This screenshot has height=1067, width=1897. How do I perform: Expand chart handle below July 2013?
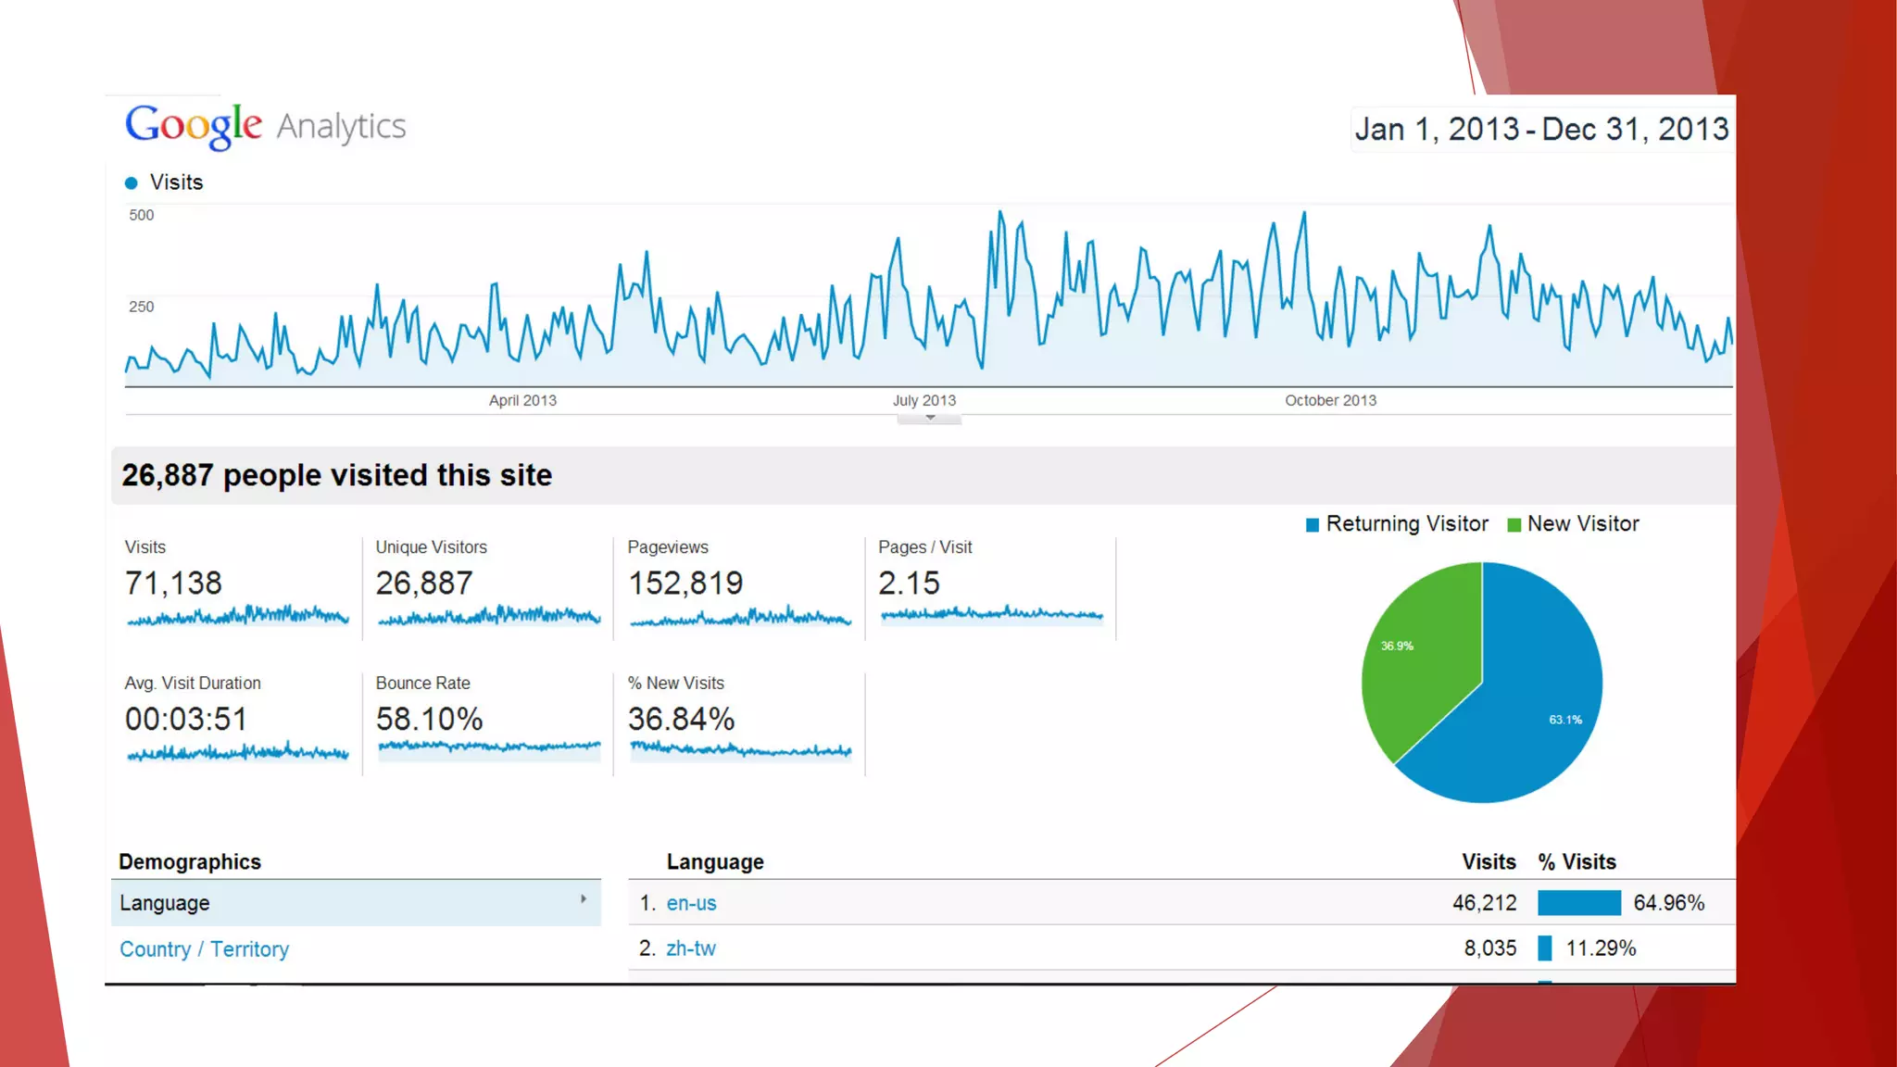pyautogui.click(x=929, y=419)
